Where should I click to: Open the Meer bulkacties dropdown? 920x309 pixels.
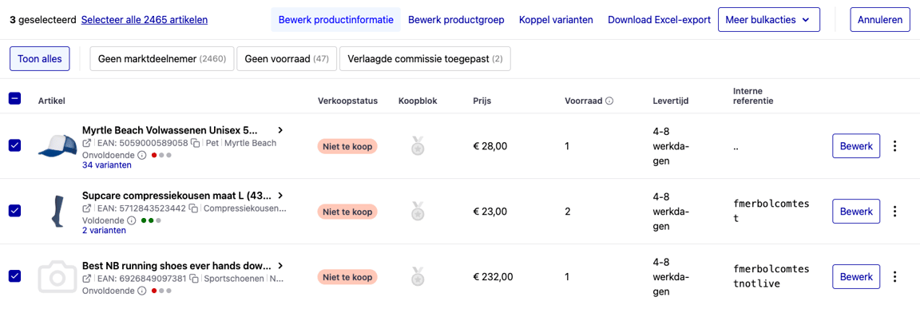(768, 20)
